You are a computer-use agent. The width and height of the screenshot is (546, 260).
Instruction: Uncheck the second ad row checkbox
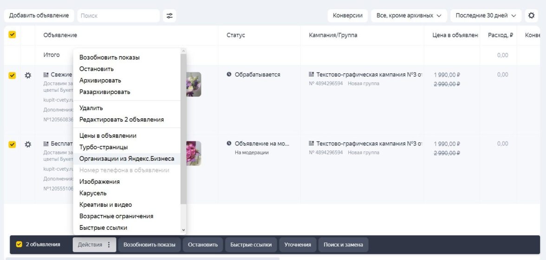coord(12,144)
